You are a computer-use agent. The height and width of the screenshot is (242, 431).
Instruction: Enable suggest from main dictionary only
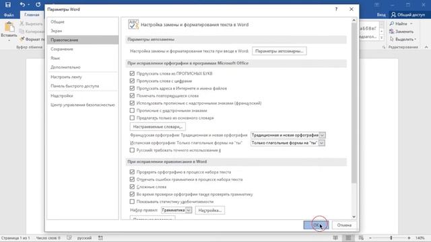coord(132,118)
